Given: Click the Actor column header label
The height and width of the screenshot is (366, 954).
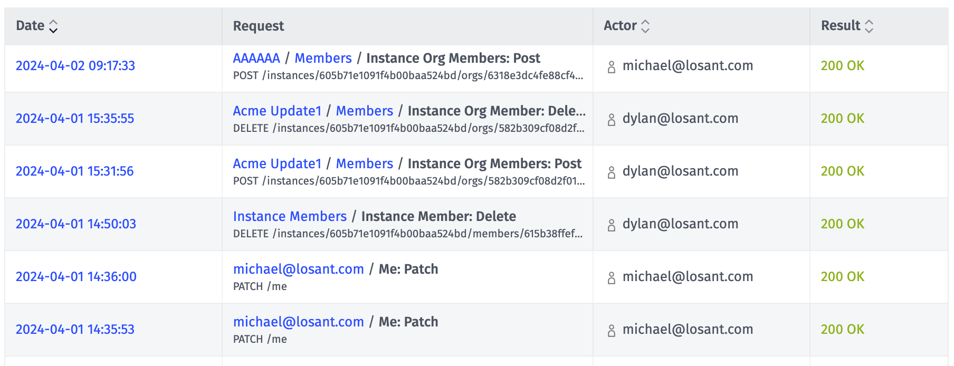Looking at the screenshot, I should (620, 25).
